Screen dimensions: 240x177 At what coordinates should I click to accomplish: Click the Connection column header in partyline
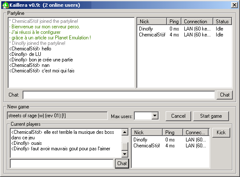coord(197,22)
